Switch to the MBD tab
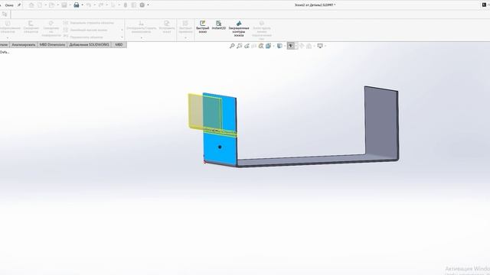490x275 pixels. click(x=119, y=44)
